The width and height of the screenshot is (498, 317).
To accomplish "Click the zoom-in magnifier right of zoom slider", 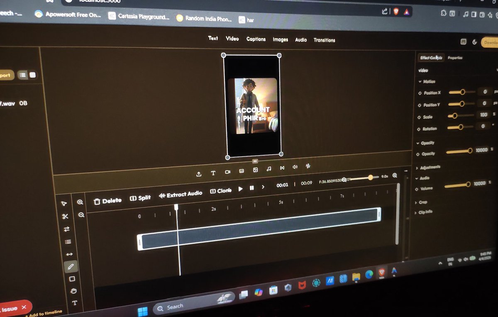I will (395, 176).
